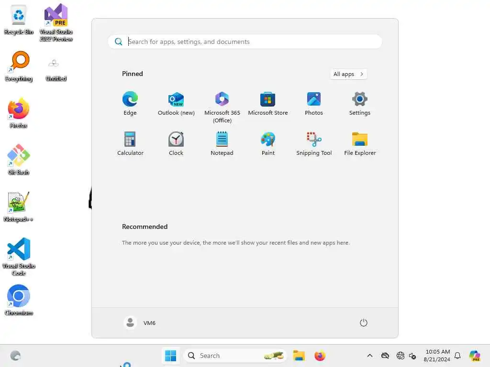490x367 pixels.
Task: Click the muted volume tray icon
Action: point(412,356)
